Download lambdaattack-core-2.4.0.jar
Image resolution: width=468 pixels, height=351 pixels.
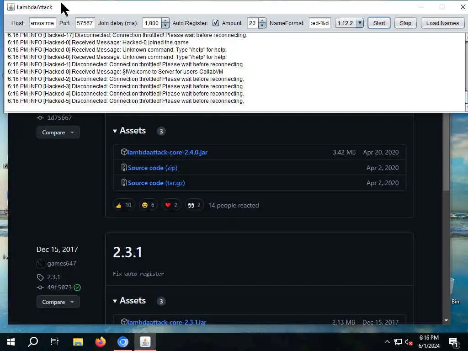[167, 152]
